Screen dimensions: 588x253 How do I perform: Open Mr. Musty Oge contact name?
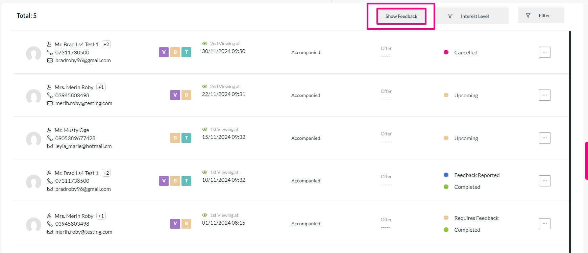tap(72, 130)
